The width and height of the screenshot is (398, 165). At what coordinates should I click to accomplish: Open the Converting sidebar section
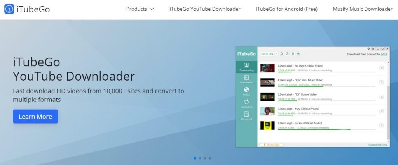(246, 103)
